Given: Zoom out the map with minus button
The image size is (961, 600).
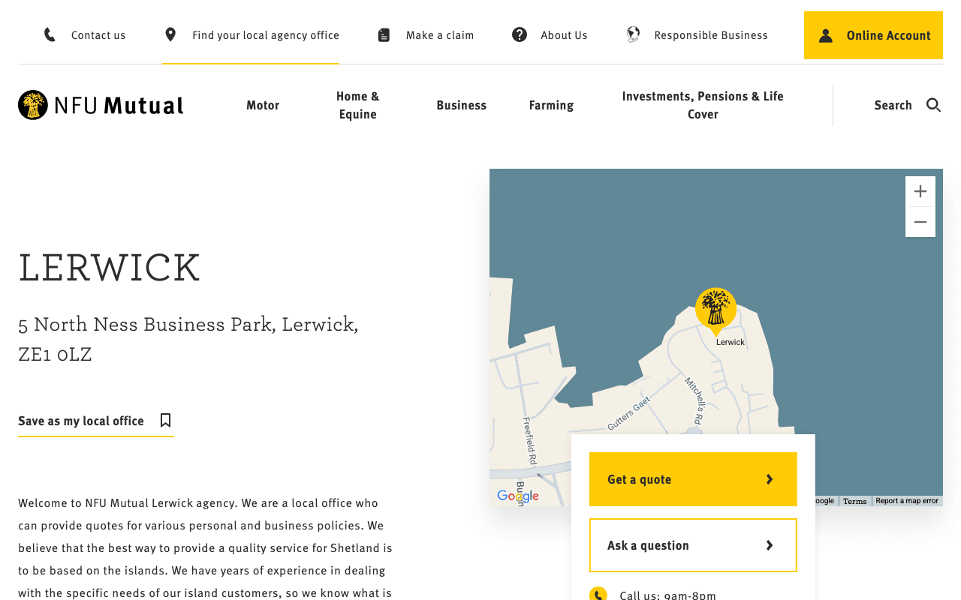Looking at the screenshot, I should (920, 222).
